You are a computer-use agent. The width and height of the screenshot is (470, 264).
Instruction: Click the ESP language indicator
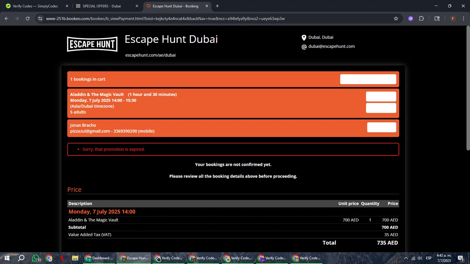pos(429,258)
